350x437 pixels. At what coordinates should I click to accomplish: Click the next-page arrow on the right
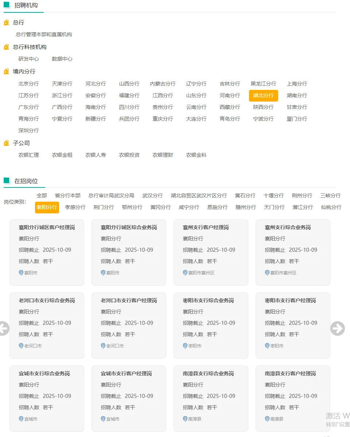click(x=338, y=328)
